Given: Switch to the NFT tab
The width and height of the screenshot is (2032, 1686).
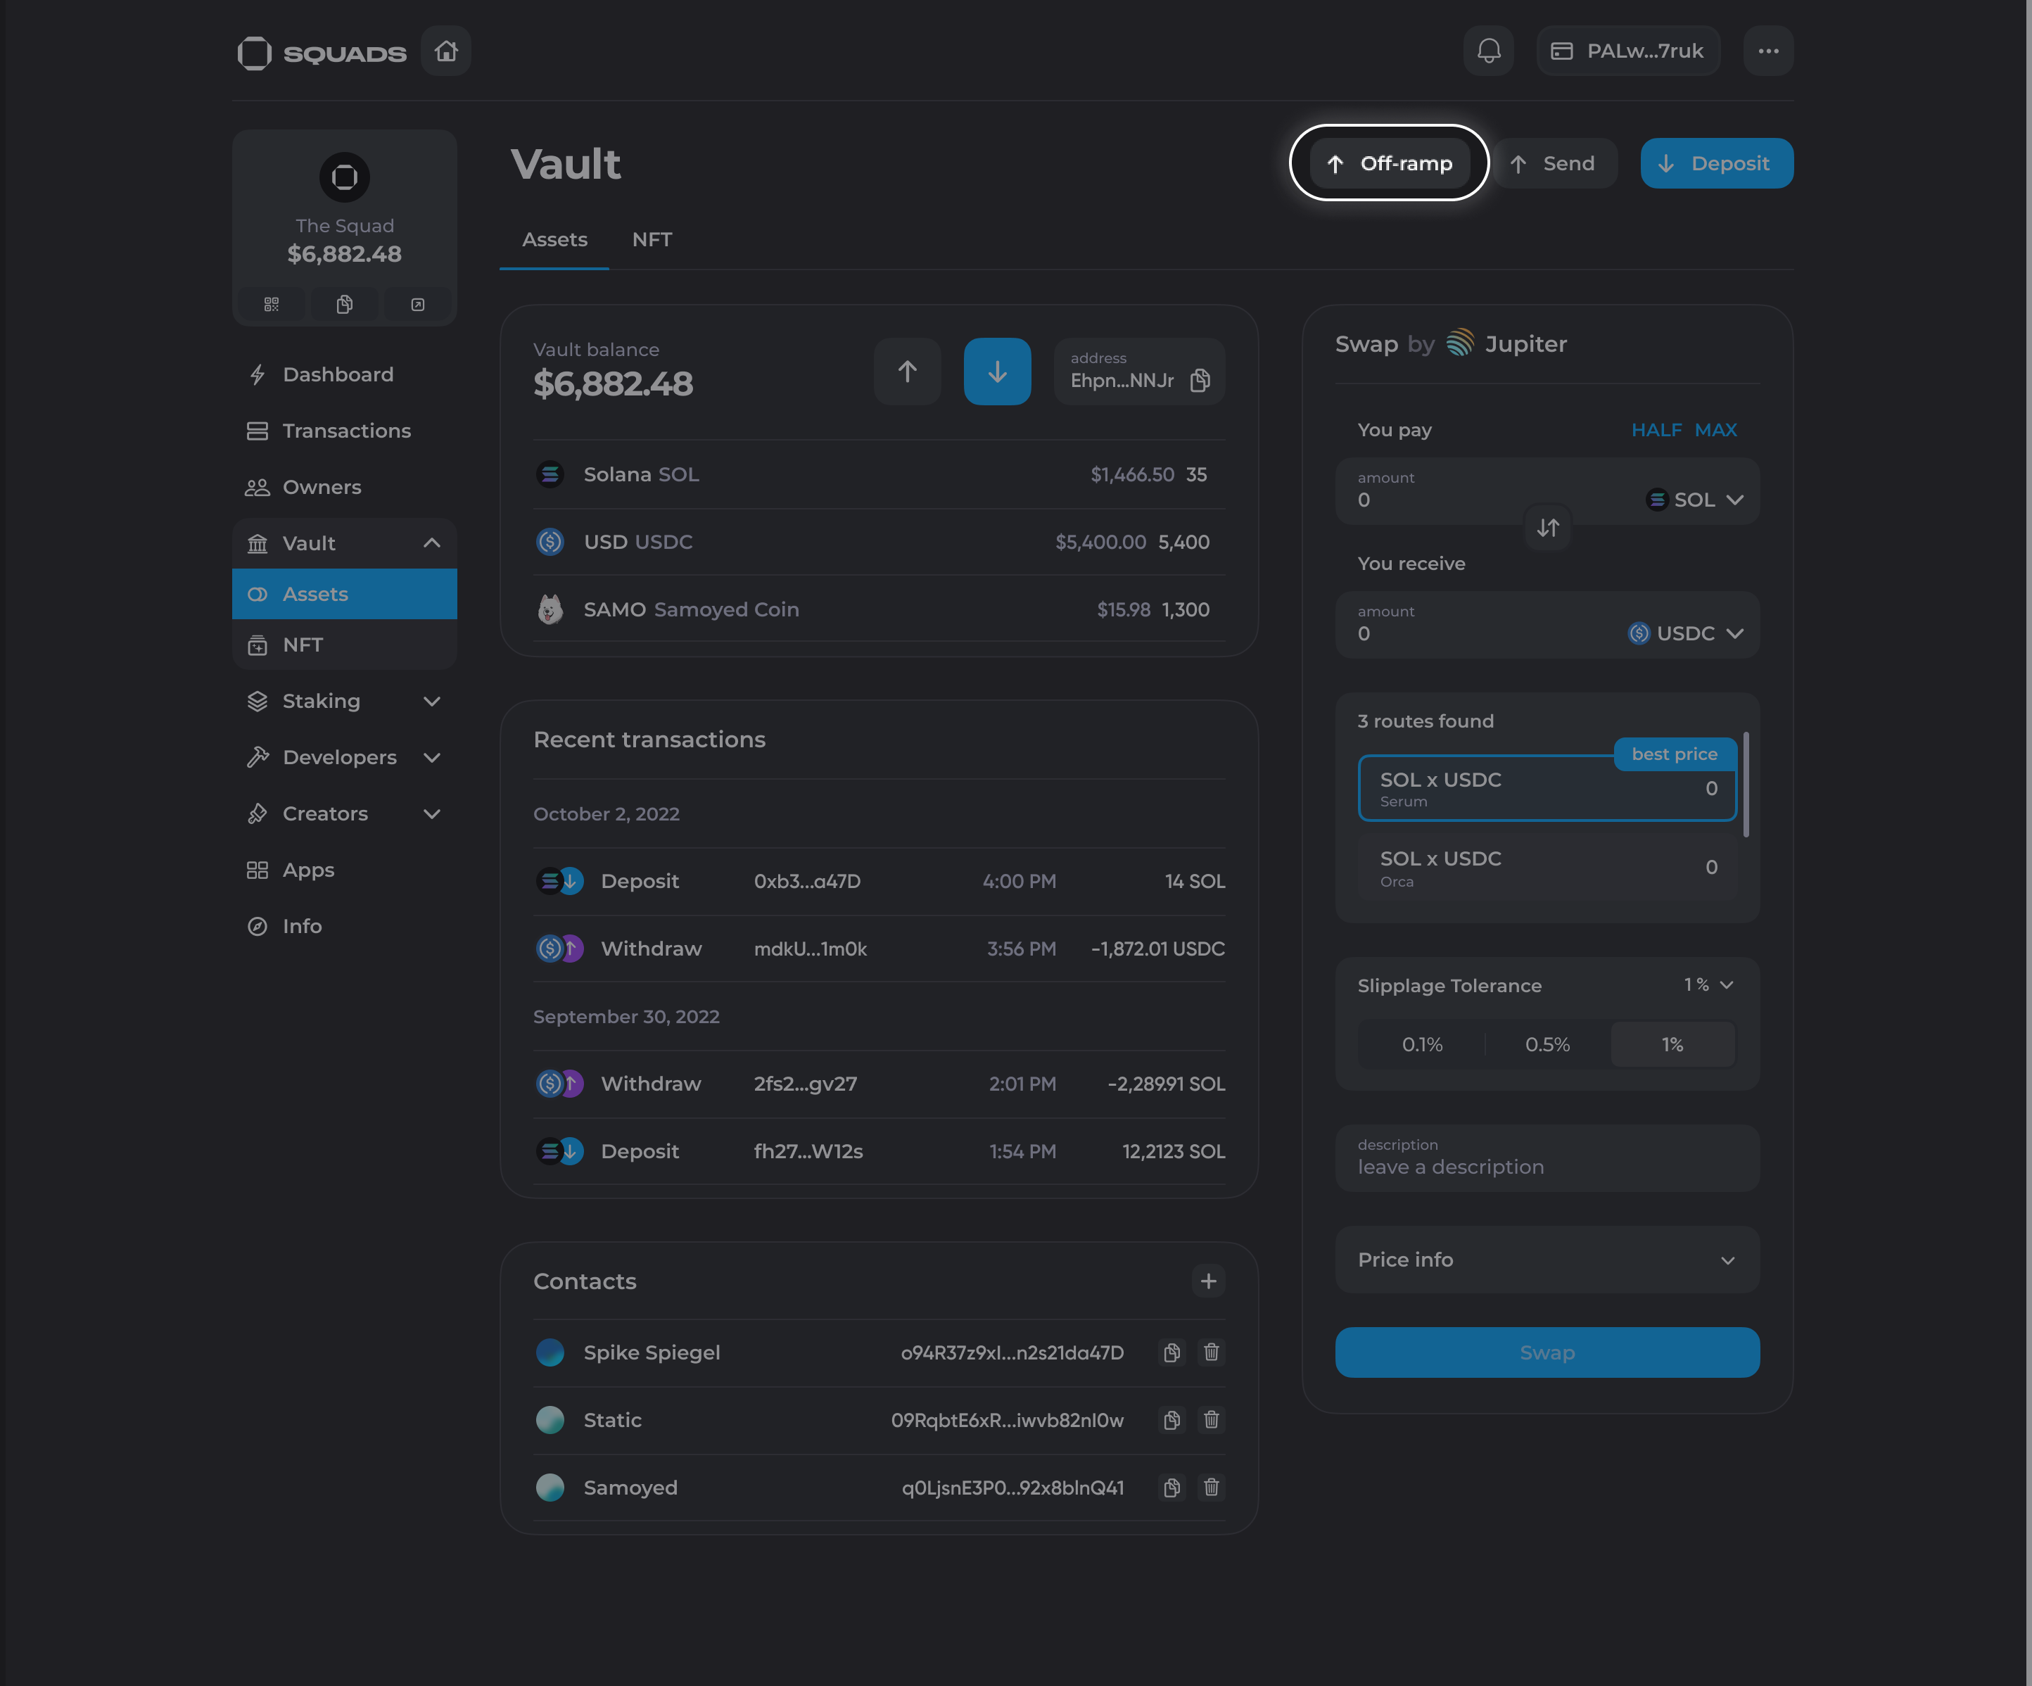Looking at the screenshot, I should [x=652, y=239].
